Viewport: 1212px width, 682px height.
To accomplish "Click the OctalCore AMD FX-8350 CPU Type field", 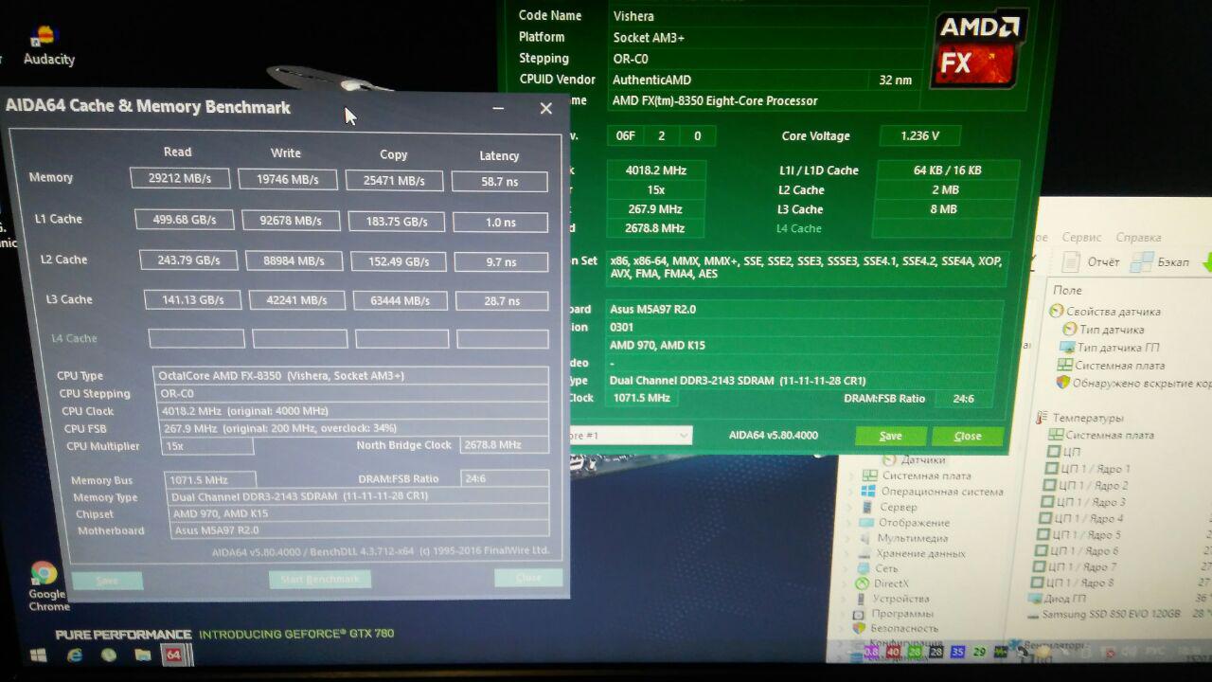I will (351, 376).
